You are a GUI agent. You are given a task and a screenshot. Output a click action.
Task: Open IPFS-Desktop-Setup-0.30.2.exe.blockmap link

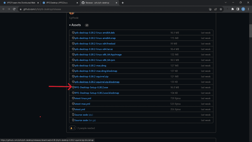[97, 93]
